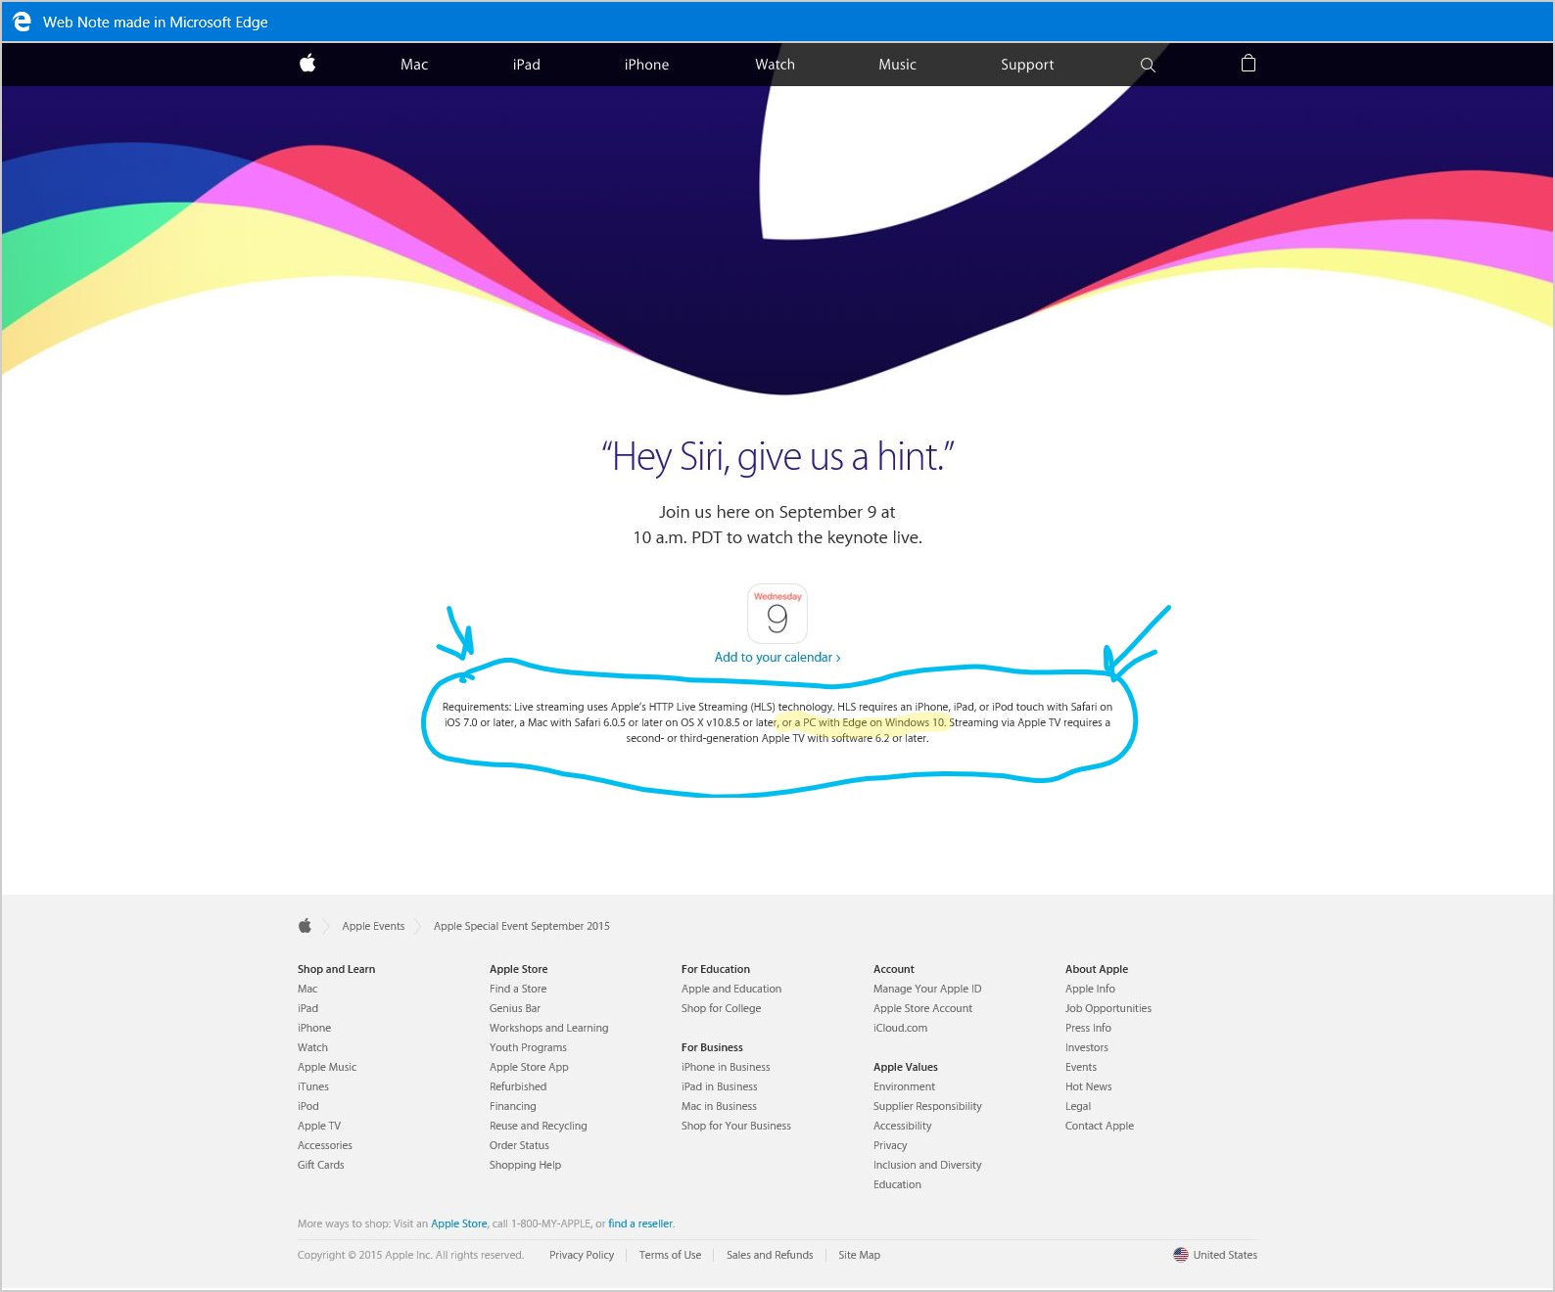Open Apple Store App link
The width and height of the screenshot is (1555, 1292).
point(529,1067)
